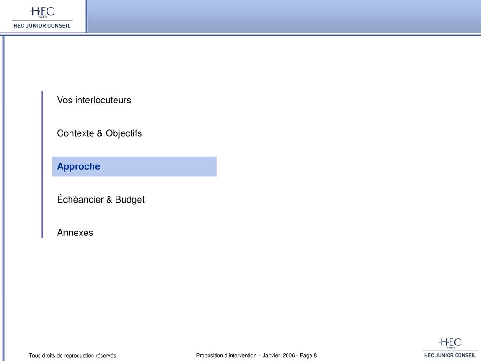This screenshot has width=481, height=361.
Task: Select the 'Vos interlocuteurs' agenda item
Action: pyautogui.click(x=94, y=100)
